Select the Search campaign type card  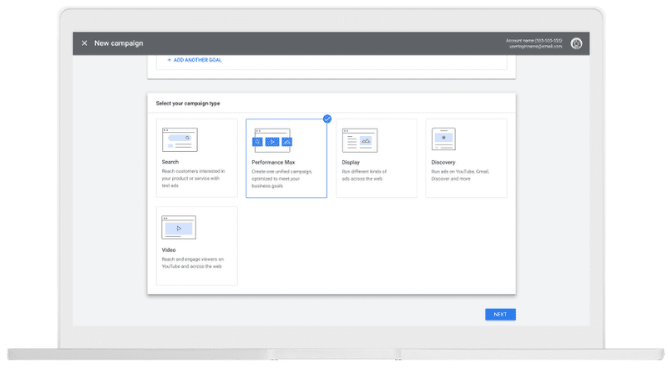tap(197, 158)
